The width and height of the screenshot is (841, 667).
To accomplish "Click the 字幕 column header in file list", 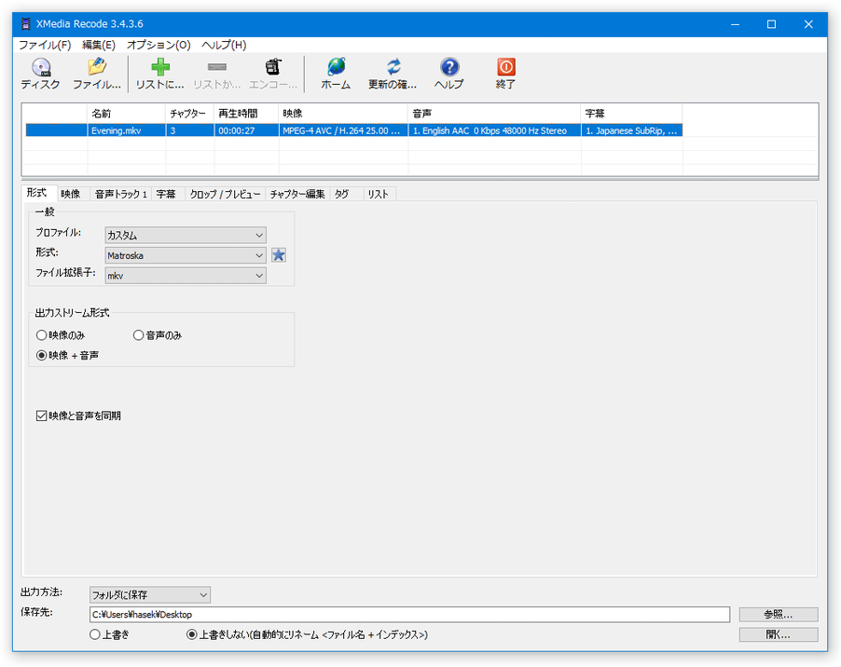I will pos(632,114).
